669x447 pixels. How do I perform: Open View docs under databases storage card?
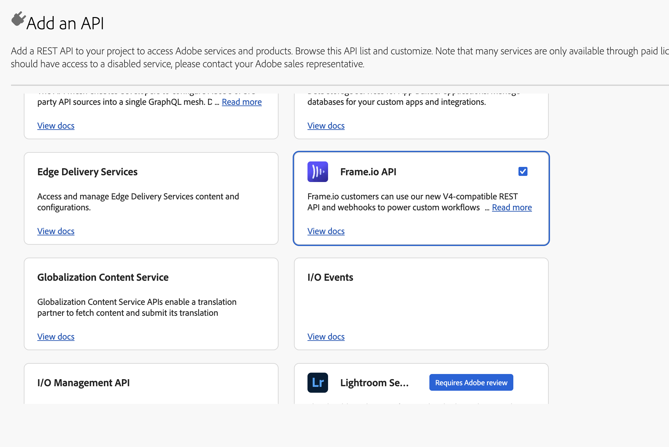pos(326,126)
